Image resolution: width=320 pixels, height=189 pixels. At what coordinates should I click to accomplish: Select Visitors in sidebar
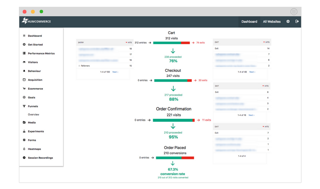33,62
